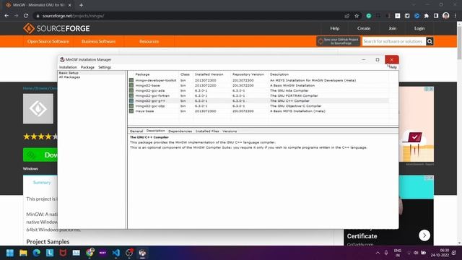The width and height of the screenshot is (462, 260).
Task: Toggle the mingw32-gcc-g++ package checkbox
Action: pyautogui.click(x=131, y=101)
